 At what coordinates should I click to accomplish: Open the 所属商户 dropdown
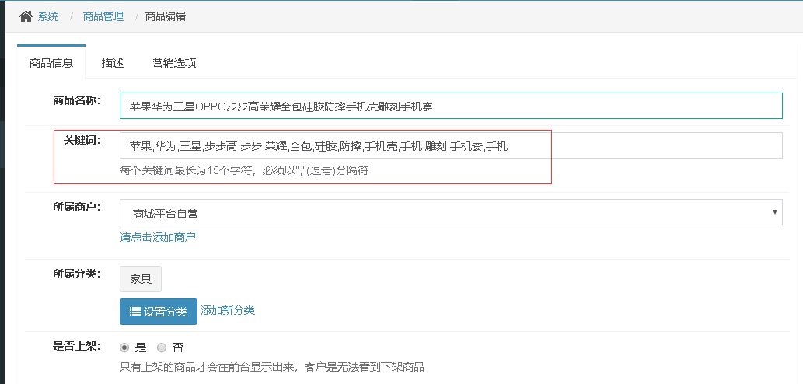(451, 212)
